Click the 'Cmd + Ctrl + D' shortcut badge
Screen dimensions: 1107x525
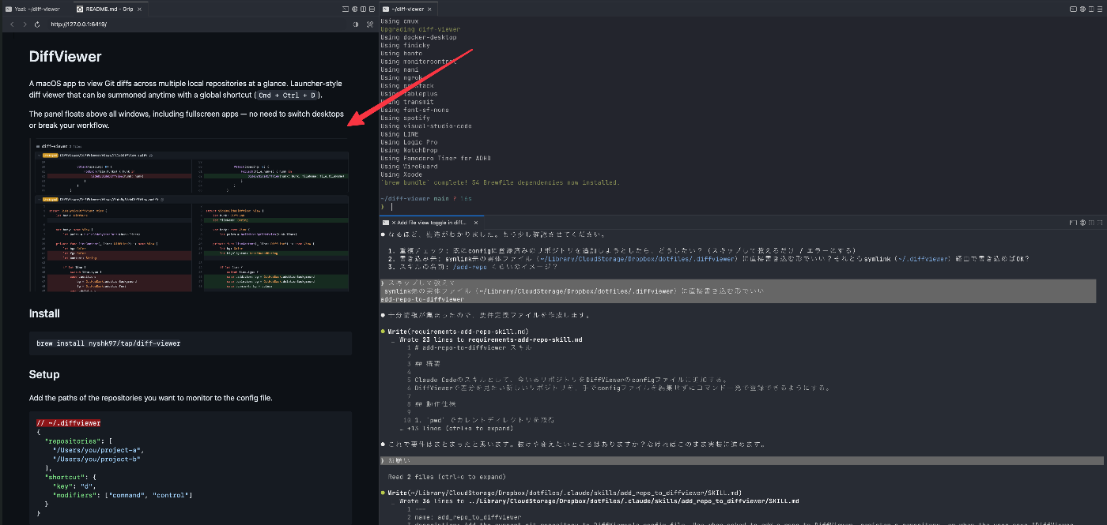pos(288,96)
